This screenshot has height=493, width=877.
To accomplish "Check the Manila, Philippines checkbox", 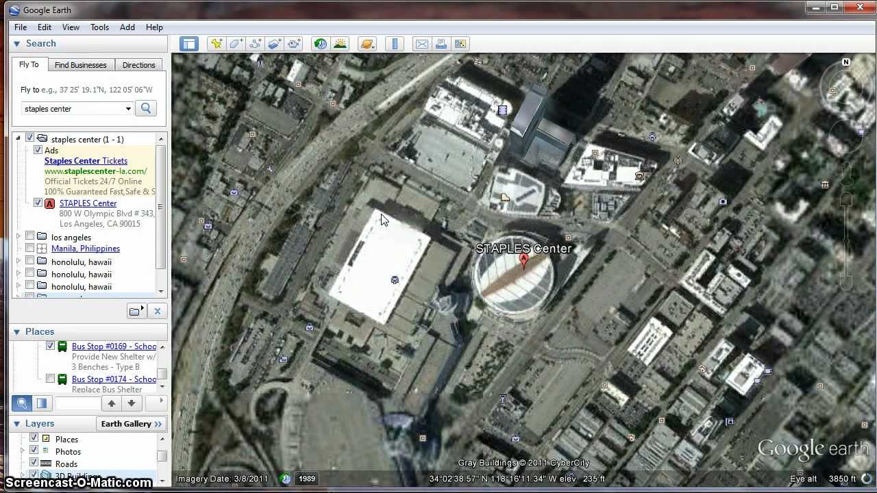I will coord(30,248).
